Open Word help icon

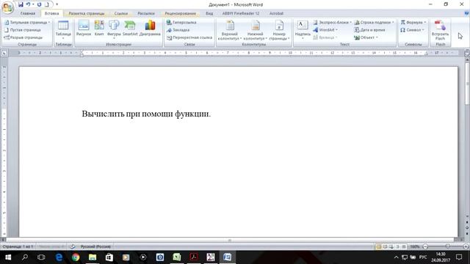(x=466, y=13)
